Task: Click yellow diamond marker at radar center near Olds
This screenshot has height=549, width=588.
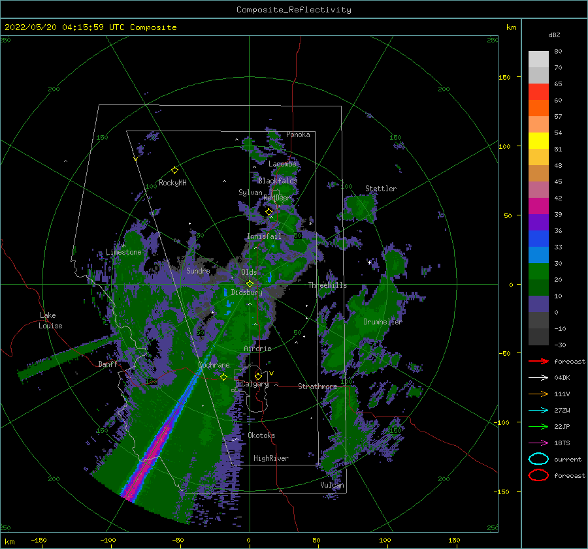Action: [x=250, y=284]
